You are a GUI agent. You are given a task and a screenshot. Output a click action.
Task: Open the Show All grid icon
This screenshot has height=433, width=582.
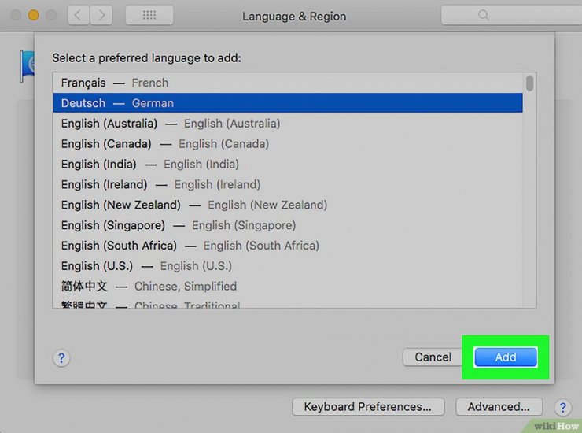[149, 15]
